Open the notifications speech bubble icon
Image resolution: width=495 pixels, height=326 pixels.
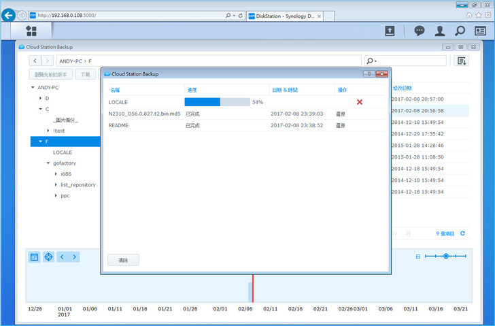(420, 31)
